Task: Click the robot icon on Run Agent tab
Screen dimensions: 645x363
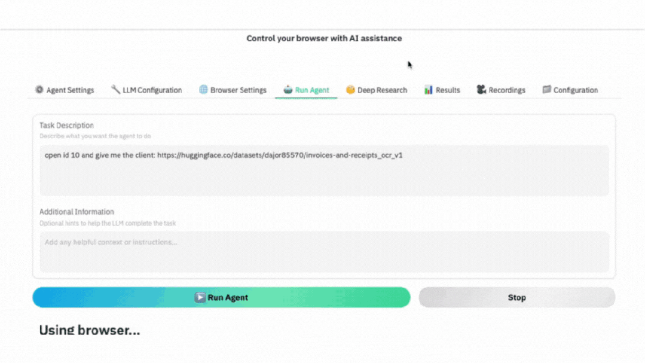Action: pos(288,90)
